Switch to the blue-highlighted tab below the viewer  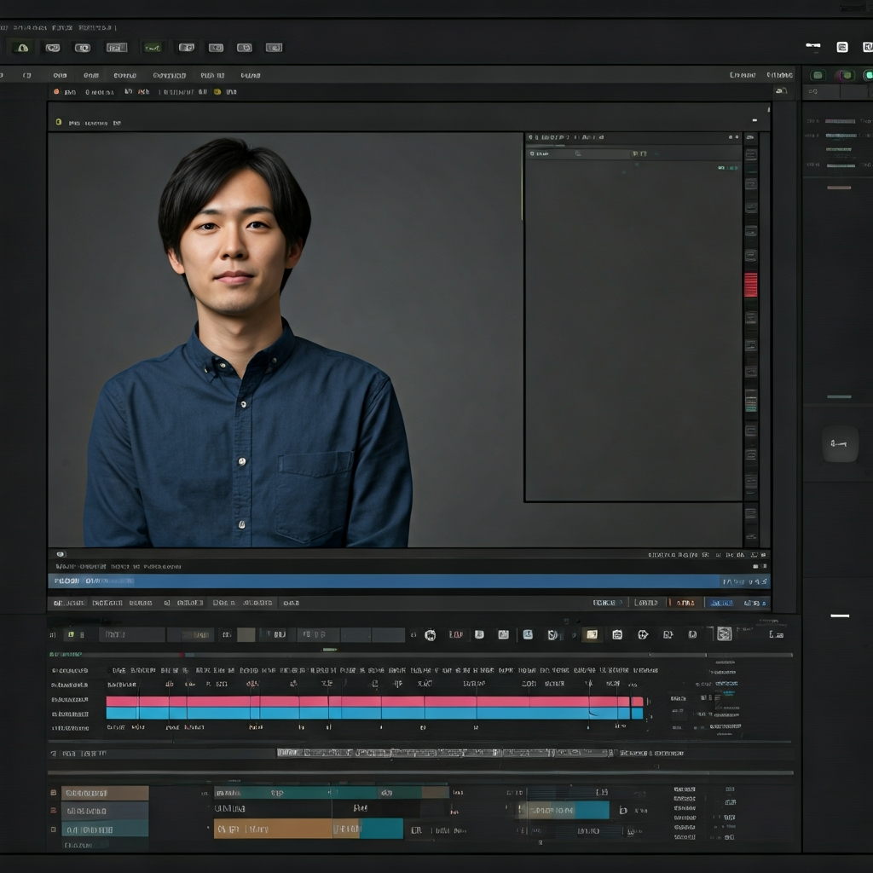pos(720,603)
